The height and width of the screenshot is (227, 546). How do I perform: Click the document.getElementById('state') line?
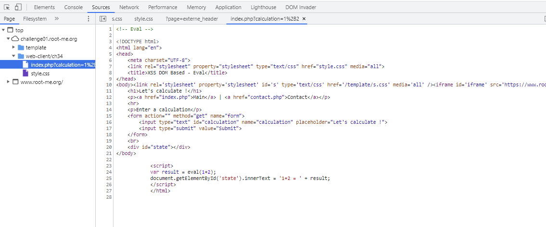[x=240, y=178]
